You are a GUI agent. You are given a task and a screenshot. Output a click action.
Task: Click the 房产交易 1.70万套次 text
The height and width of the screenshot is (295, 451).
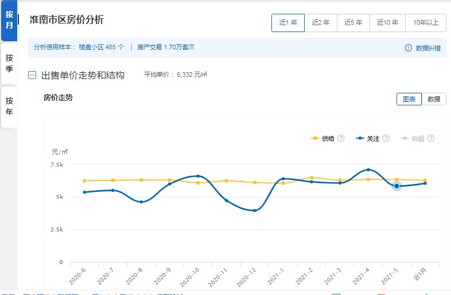click(x=166, y=47)
